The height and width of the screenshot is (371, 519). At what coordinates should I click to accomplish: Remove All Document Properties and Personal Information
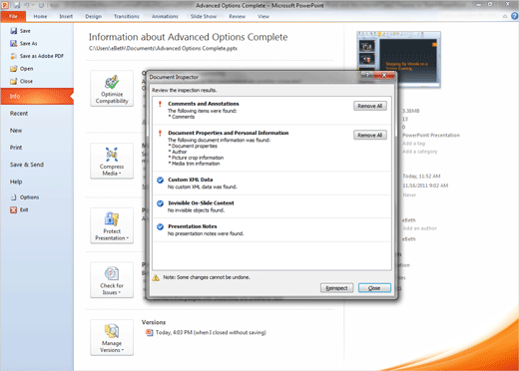point(370,135)
